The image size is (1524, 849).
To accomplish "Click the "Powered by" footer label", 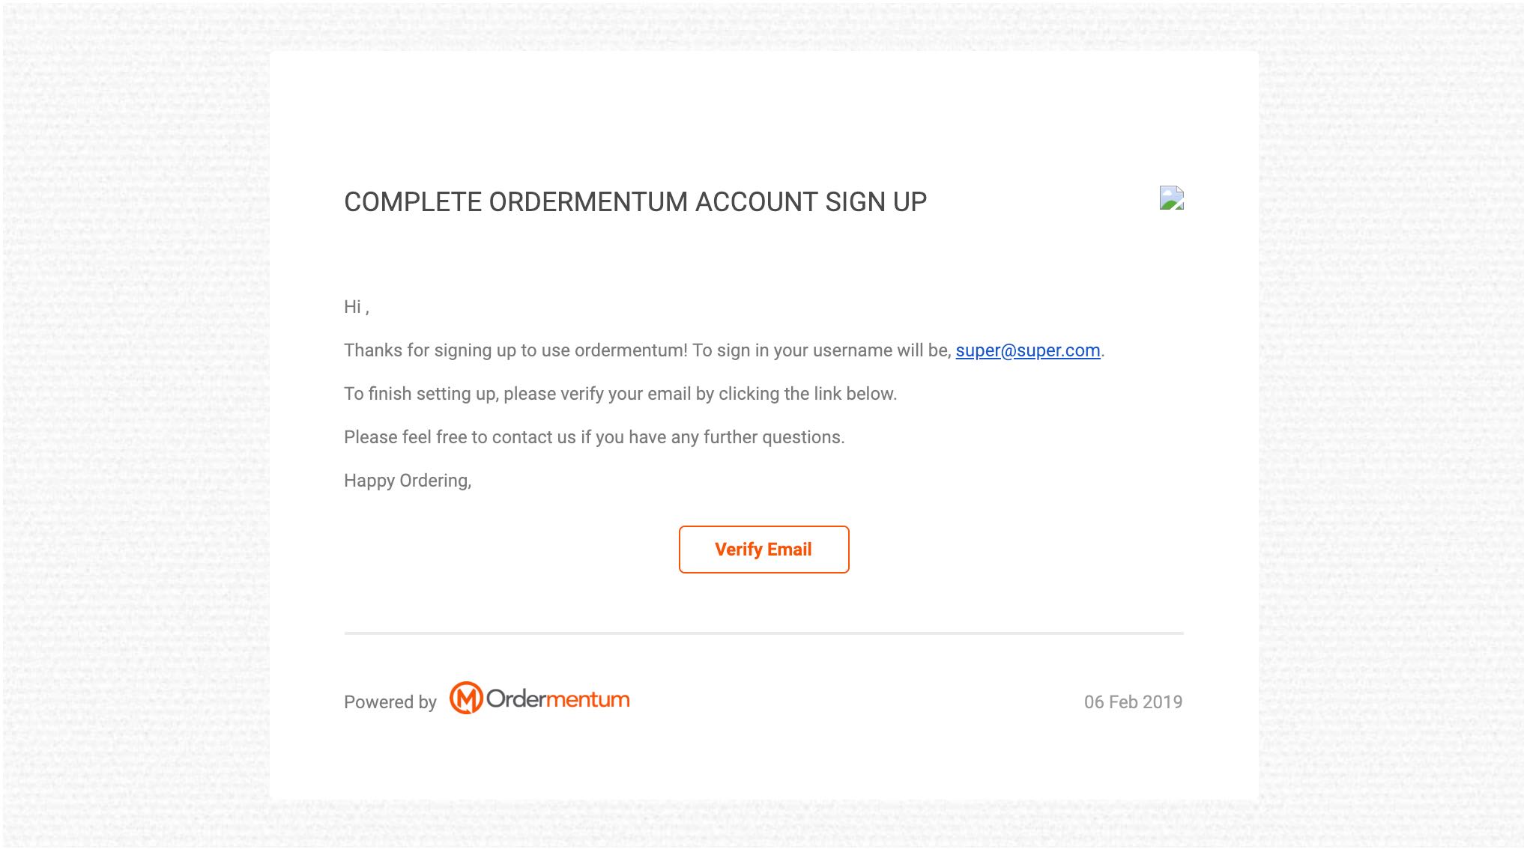I will point(390,702).
